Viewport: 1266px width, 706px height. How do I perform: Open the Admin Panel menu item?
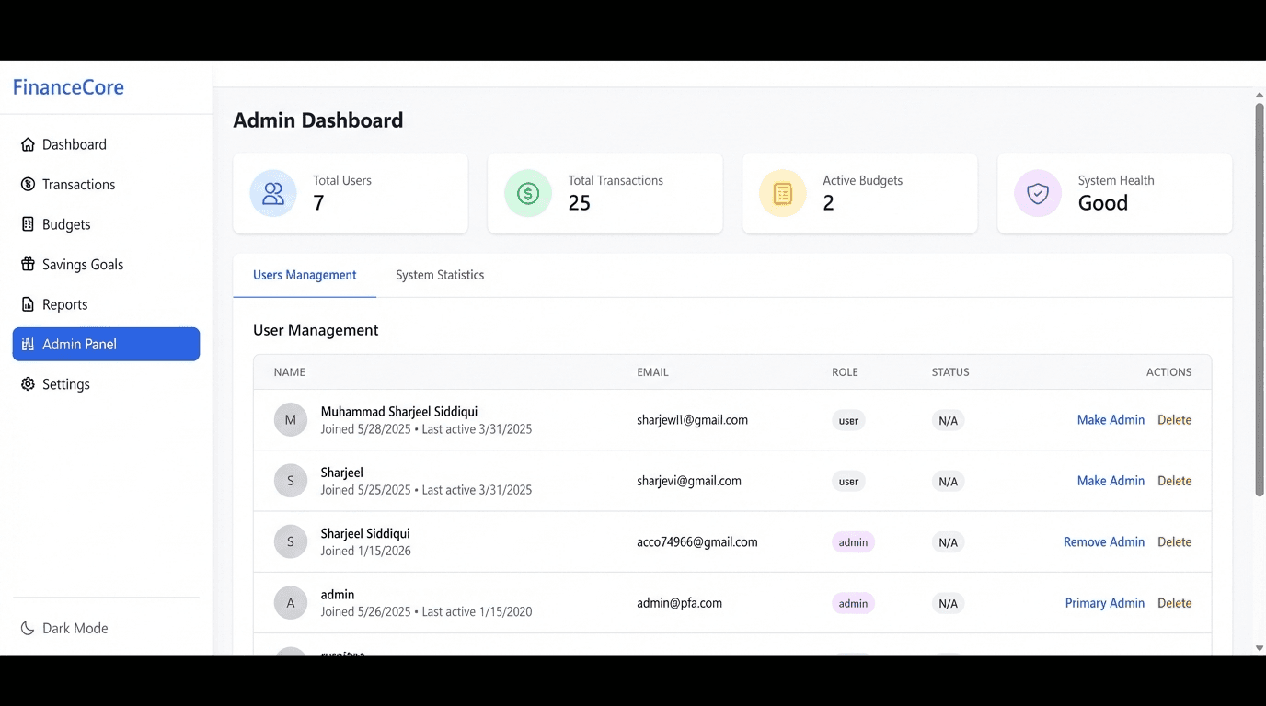click(106, 344)
